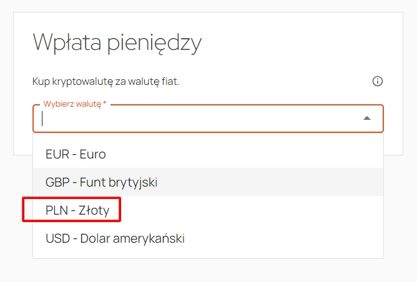Click the info icon beside the description
417x282 pixels.
(378, 81)
